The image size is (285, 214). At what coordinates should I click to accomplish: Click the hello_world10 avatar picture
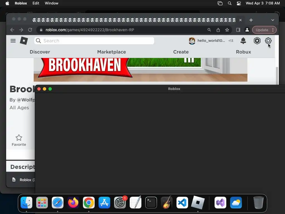pyautogui.click(x=192, y=41)
